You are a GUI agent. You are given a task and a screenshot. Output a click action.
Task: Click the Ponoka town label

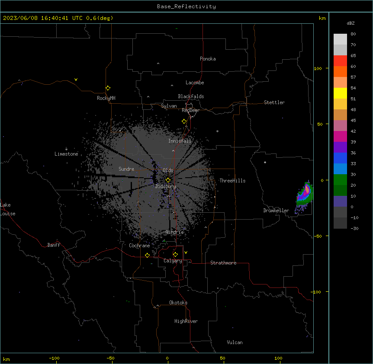(208, 59)
